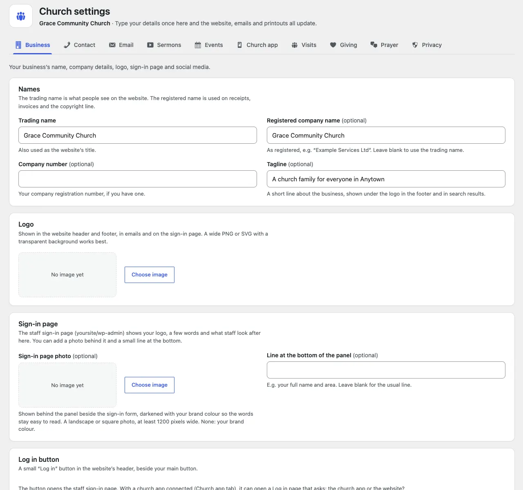The width and height of the screenshot is (523, 490).
Task: Click the Sermons tab play icon
Action: (150, 45)
